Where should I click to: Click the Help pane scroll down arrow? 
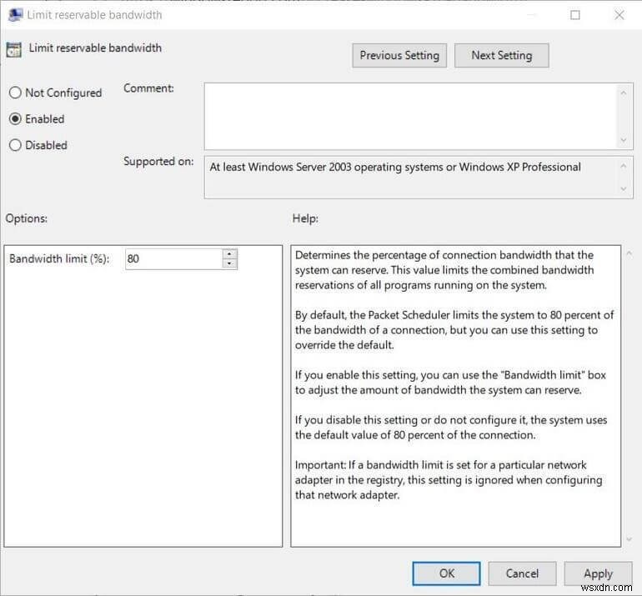coord(629,539)
